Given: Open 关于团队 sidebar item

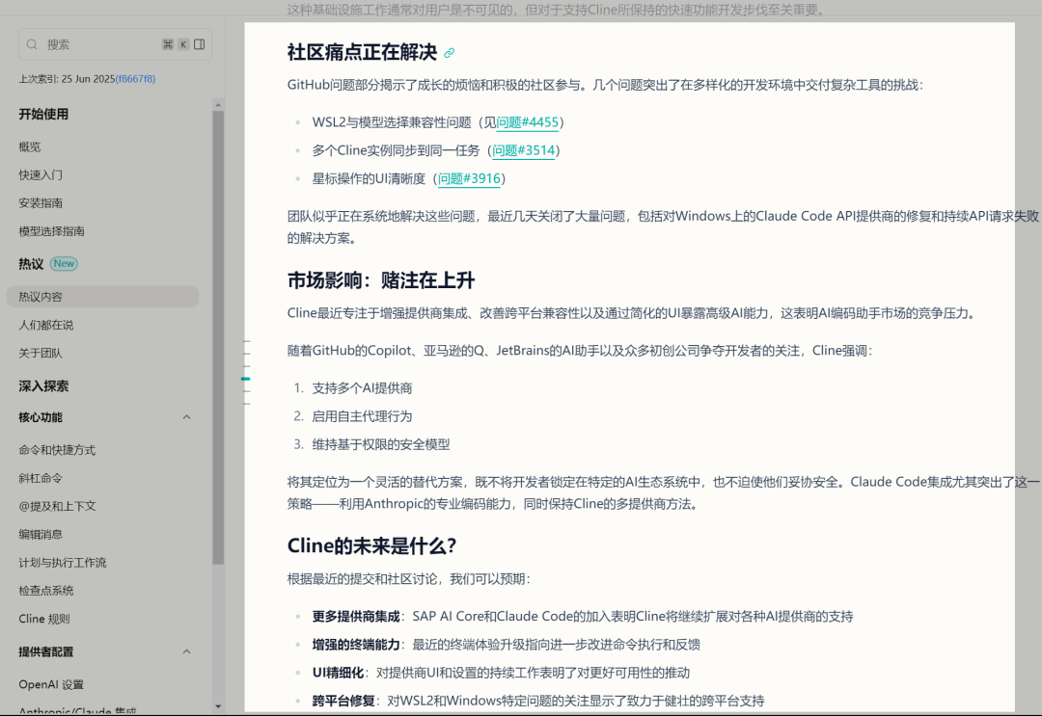Looking at the screenshot, I should coord(41,353).
